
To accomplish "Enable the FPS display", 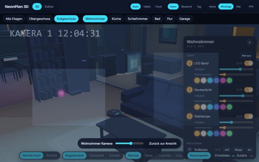I will 251,7.
